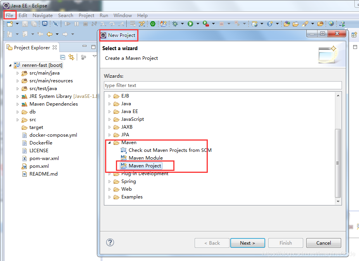Click the wizard list scrollbar down arrow

point(338,201)
